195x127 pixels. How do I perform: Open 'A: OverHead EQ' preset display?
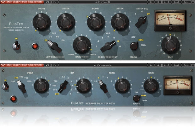pos(103,2)
